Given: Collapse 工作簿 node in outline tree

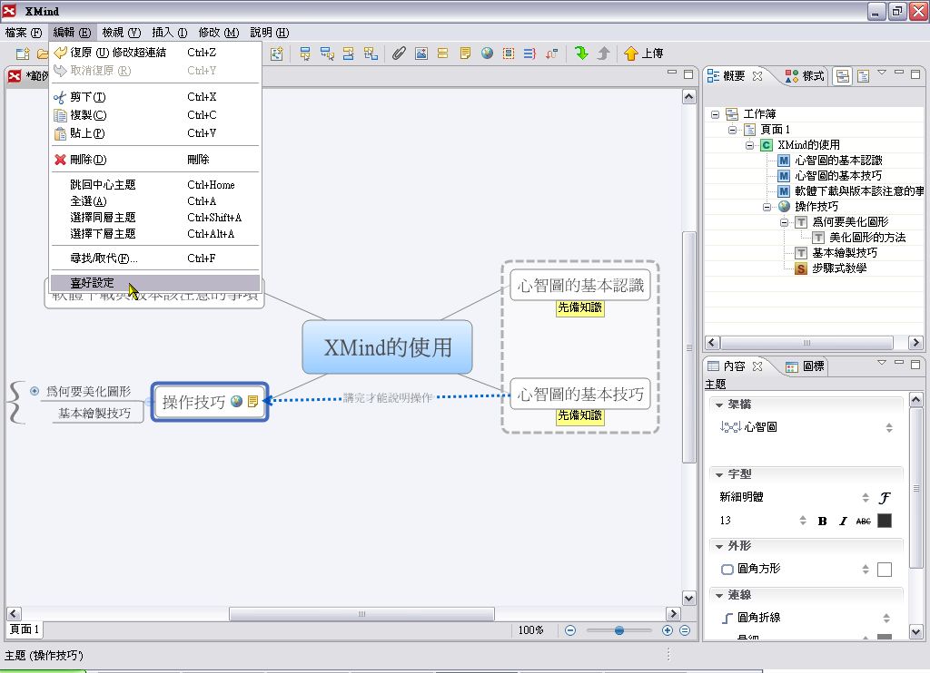Looking at the screenshot, I should pos(716,114).
